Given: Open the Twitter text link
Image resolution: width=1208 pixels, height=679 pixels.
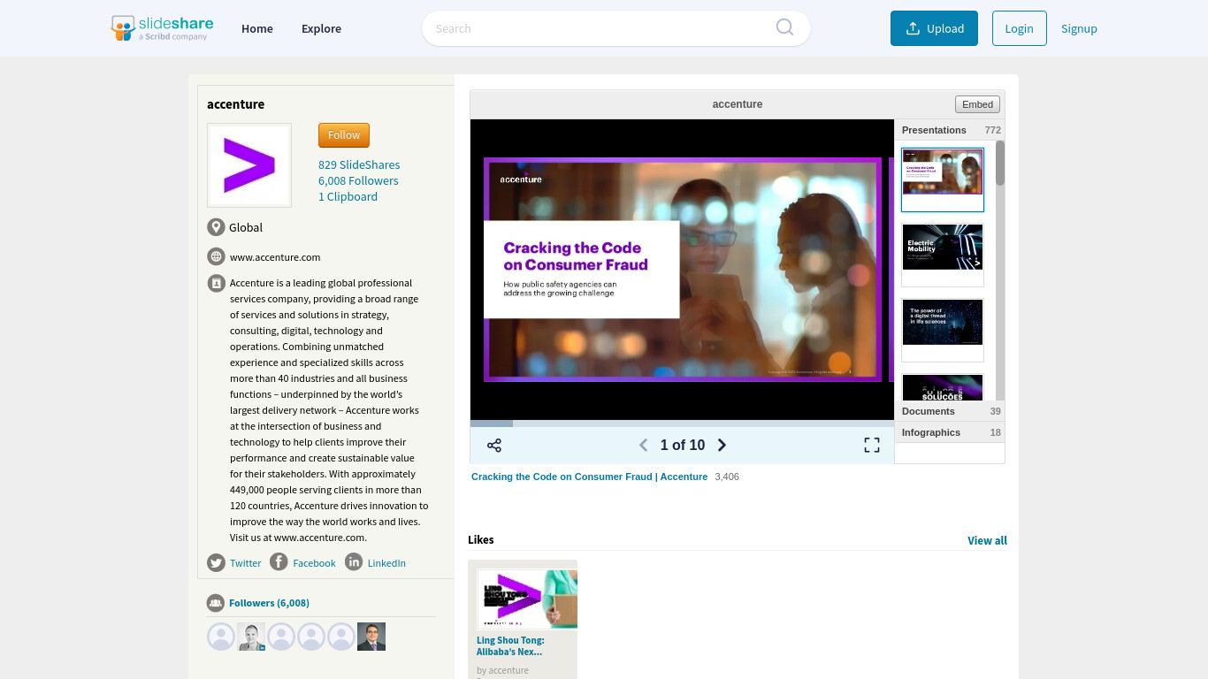Looking at the screenshot, I should click(x=246, y=563).
